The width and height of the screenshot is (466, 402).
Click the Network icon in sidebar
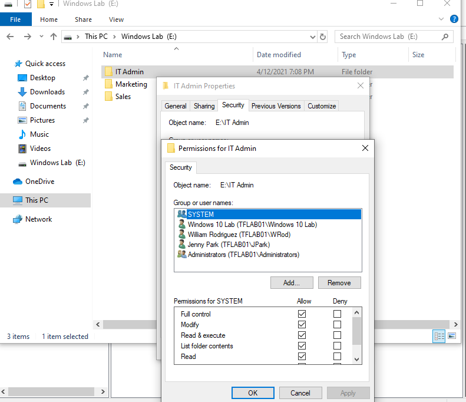pyautogui.click(x=18, y=219)
